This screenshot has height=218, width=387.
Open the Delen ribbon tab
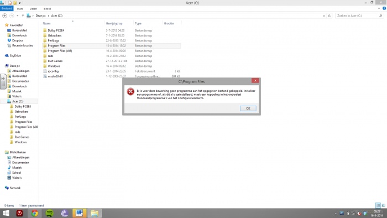33,9
